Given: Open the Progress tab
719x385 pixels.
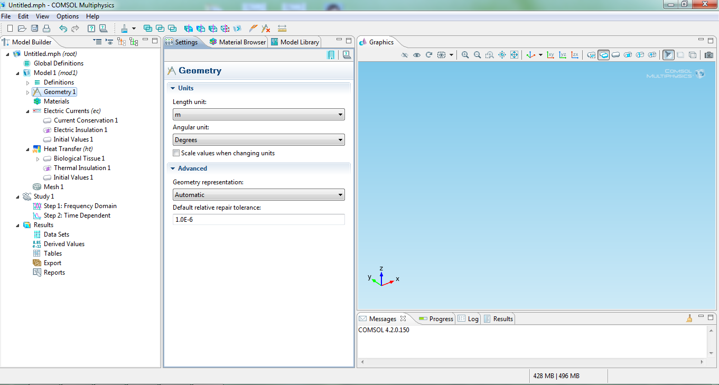Looking at the screenshot, I should click(436, 319).
